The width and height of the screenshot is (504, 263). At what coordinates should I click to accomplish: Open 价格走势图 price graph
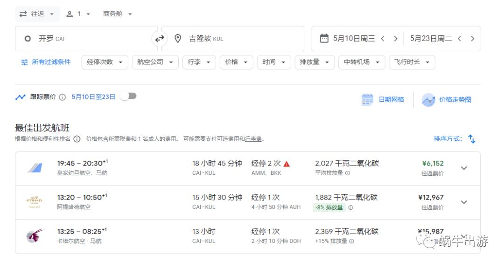click(447, 100)
